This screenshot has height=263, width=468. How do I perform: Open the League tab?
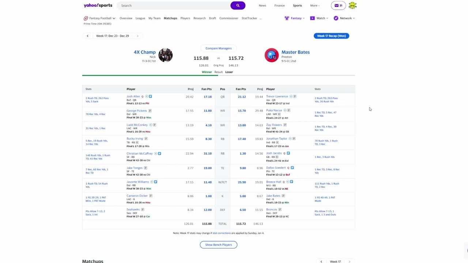click(140, 18)
